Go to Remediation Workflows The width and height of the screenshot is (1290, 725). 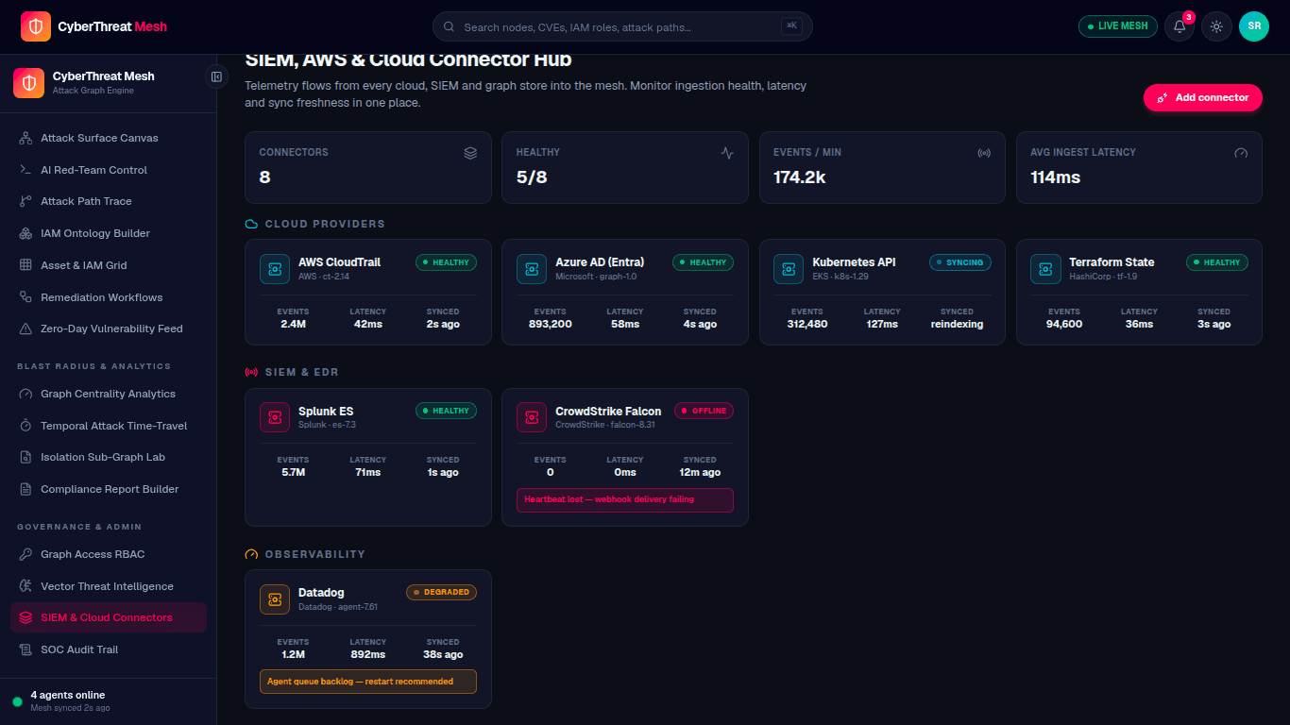pyautogui.click(x=109, y=297)
